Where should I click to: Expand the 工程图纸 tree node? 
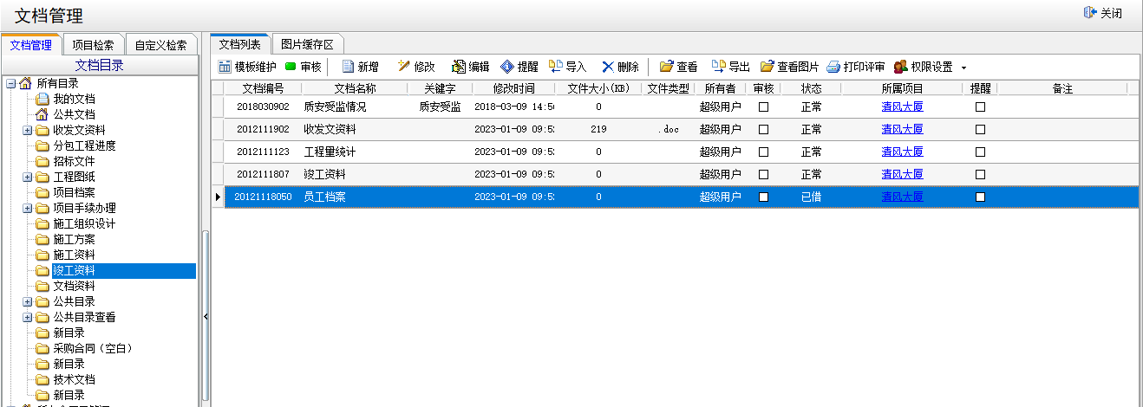point(28,177)
